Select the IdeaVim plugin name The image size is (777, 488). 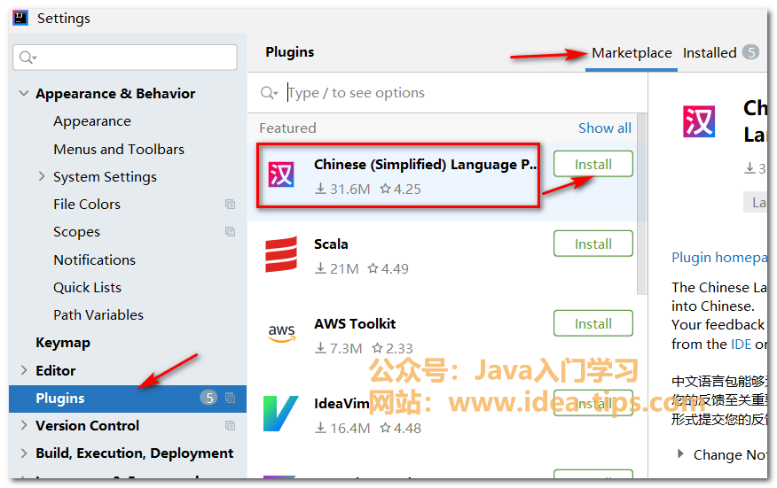coord(341,404)
